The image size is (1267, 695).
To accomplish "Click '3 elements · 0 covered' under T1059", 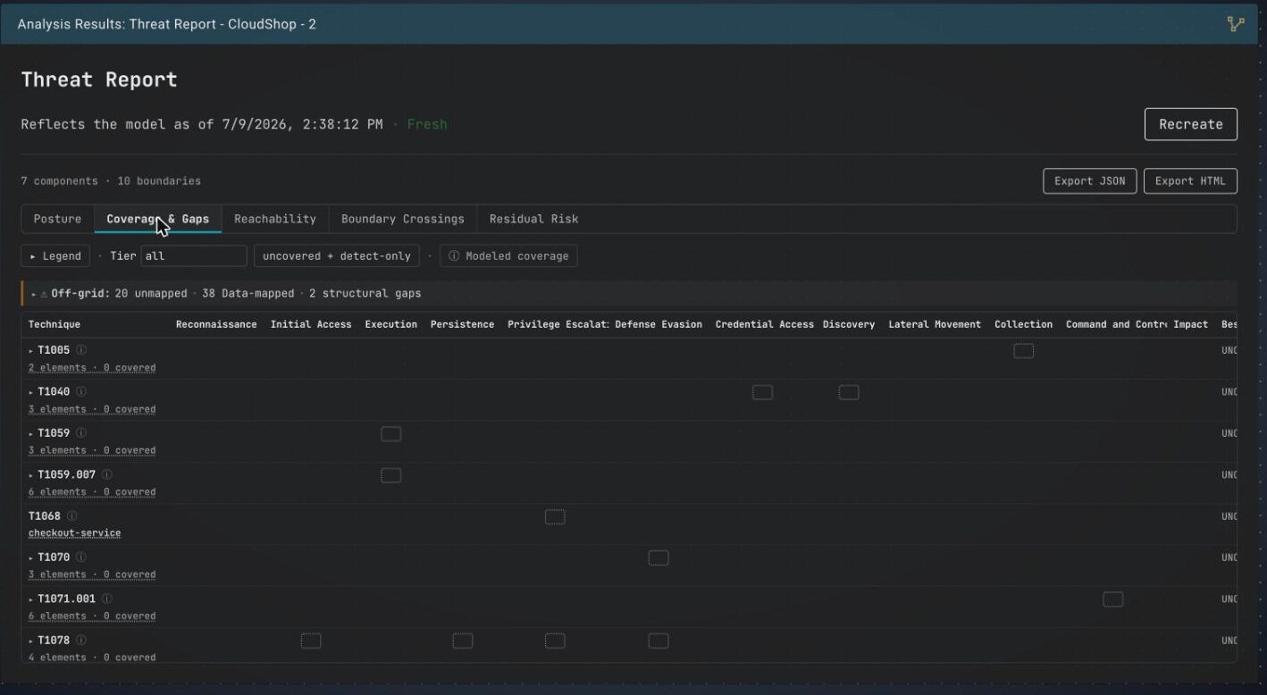I will tap(92, 450).
